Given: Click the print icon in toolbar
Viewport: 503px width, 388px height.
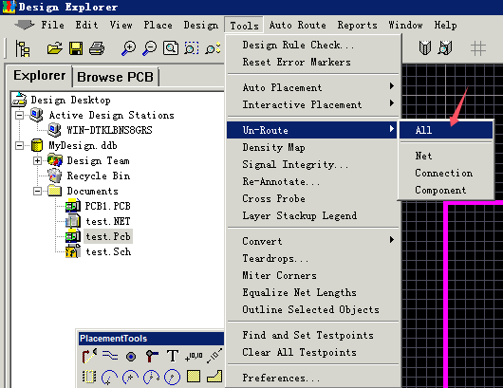Looking at the screenshot, I should click(x=97, y=48).
